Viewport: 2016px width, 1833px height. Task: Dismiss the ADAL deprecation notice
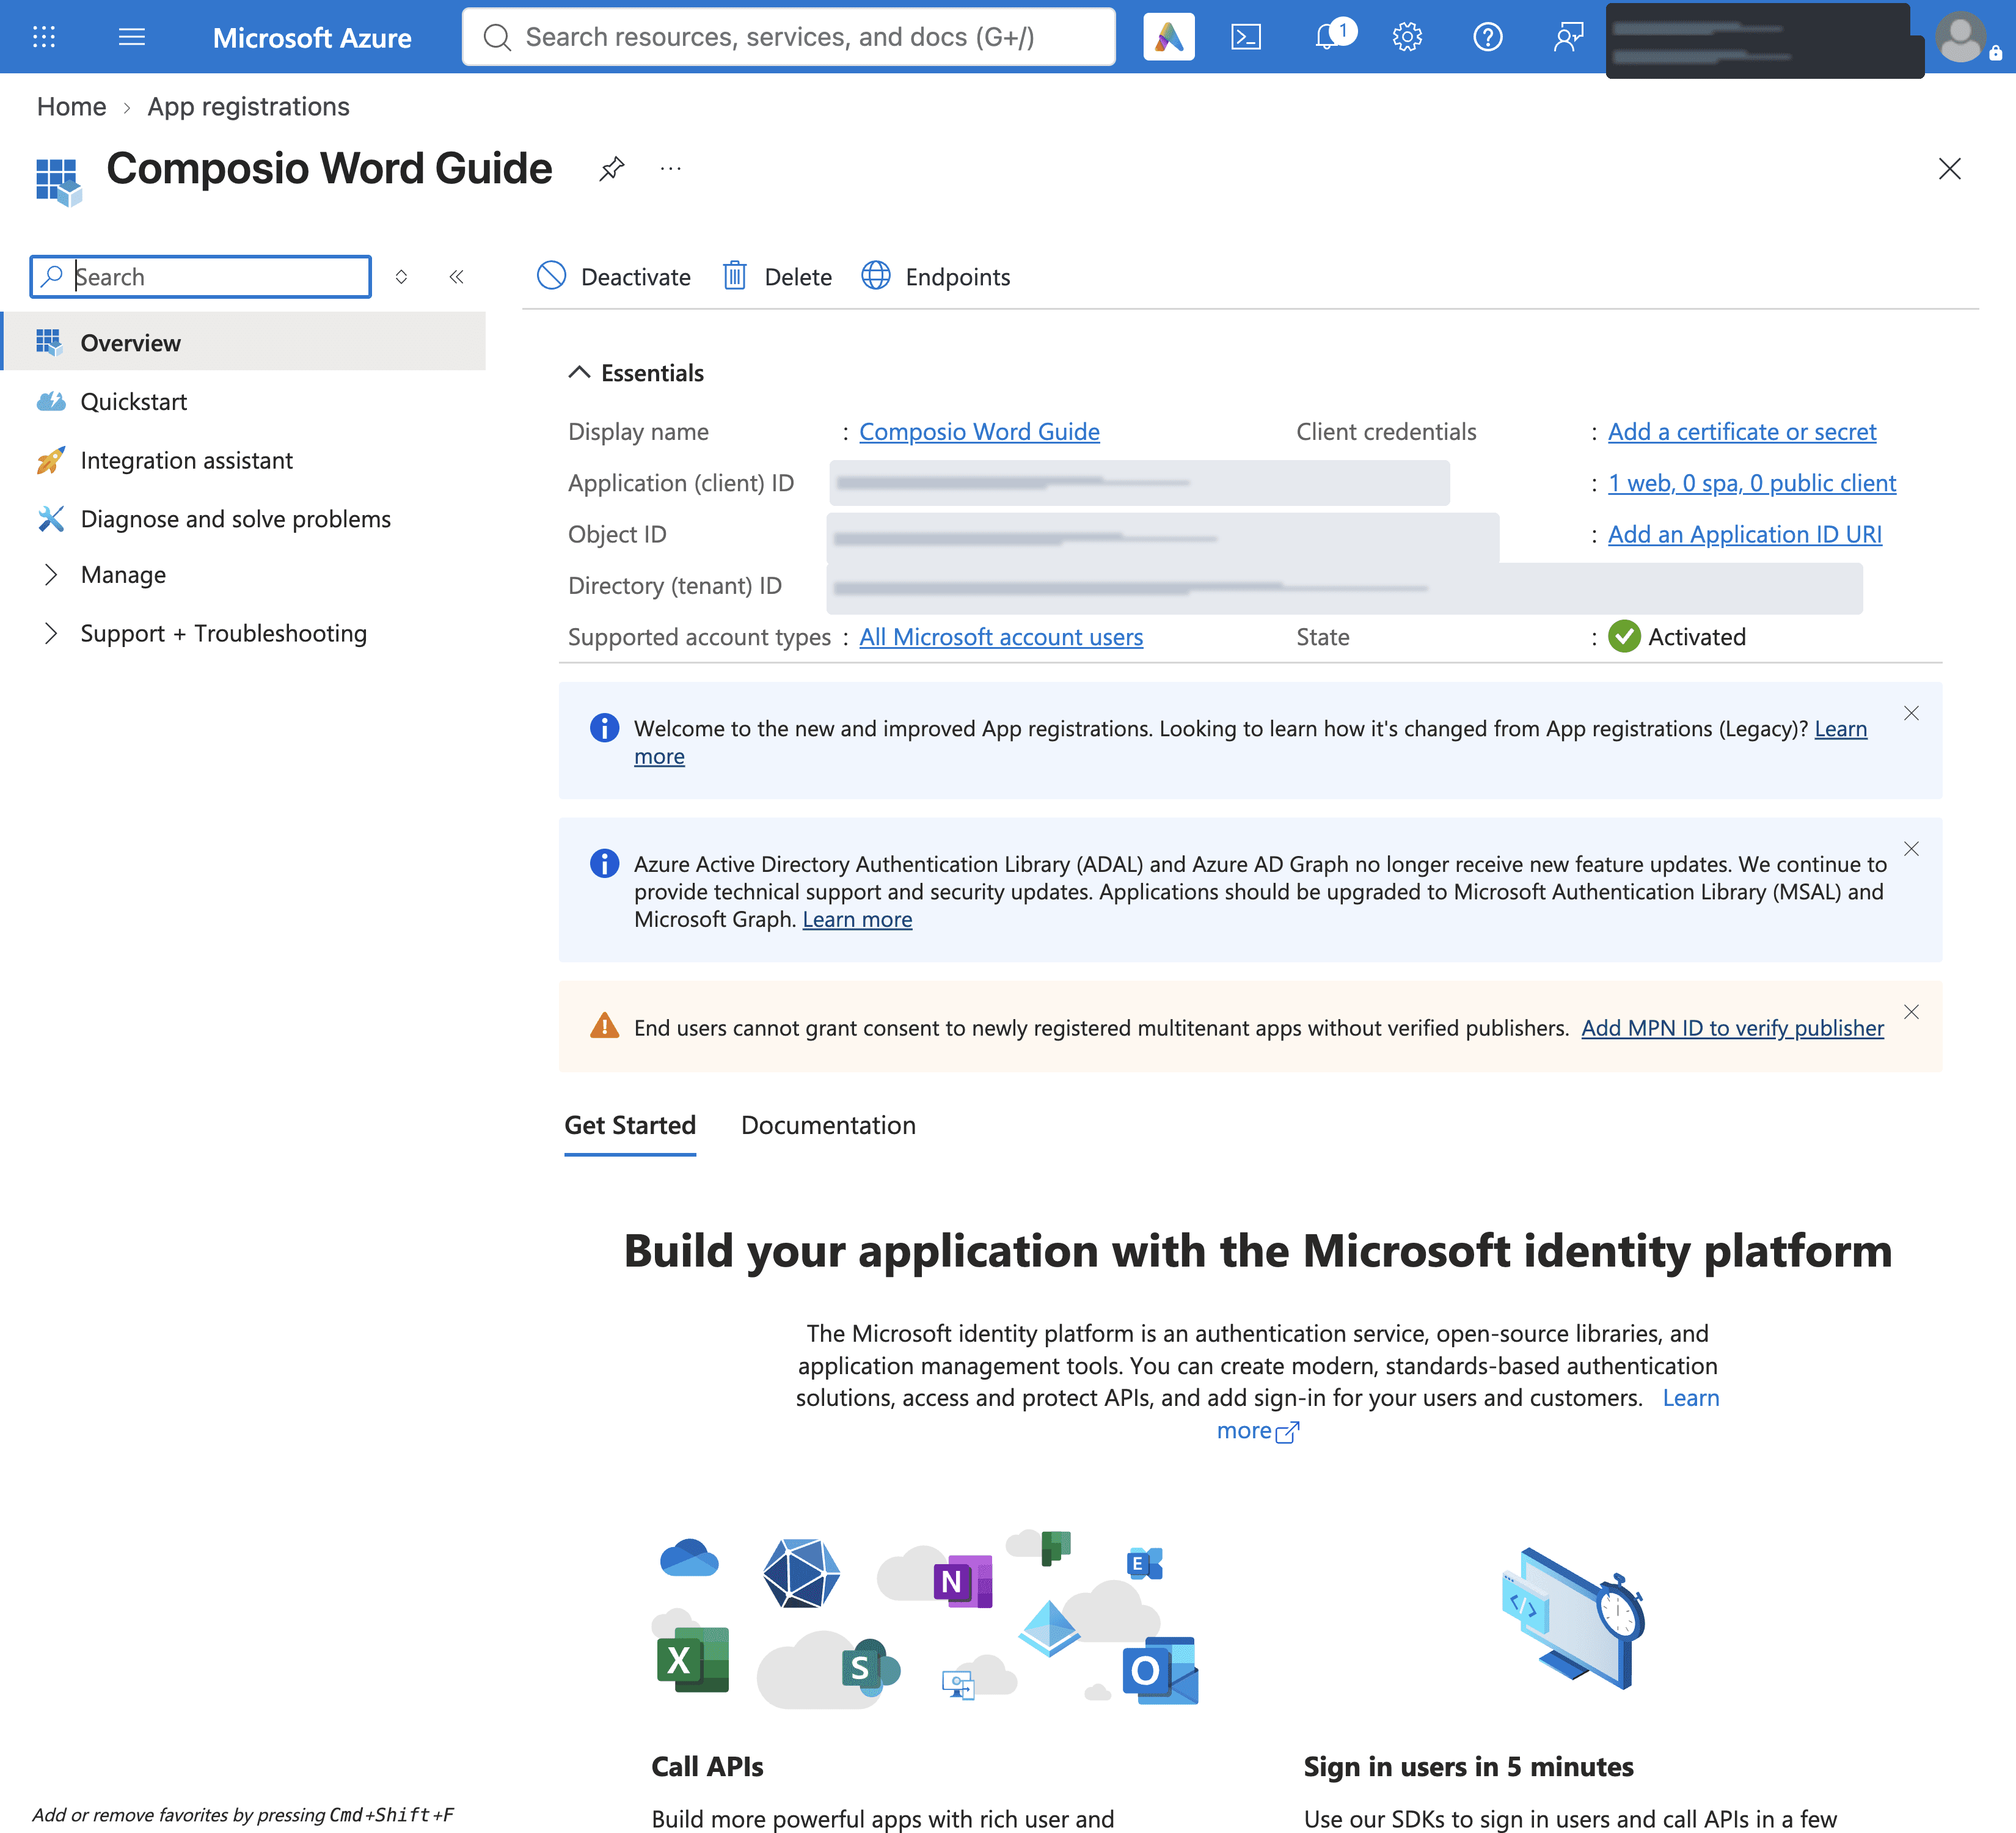tap(1911, 849)
